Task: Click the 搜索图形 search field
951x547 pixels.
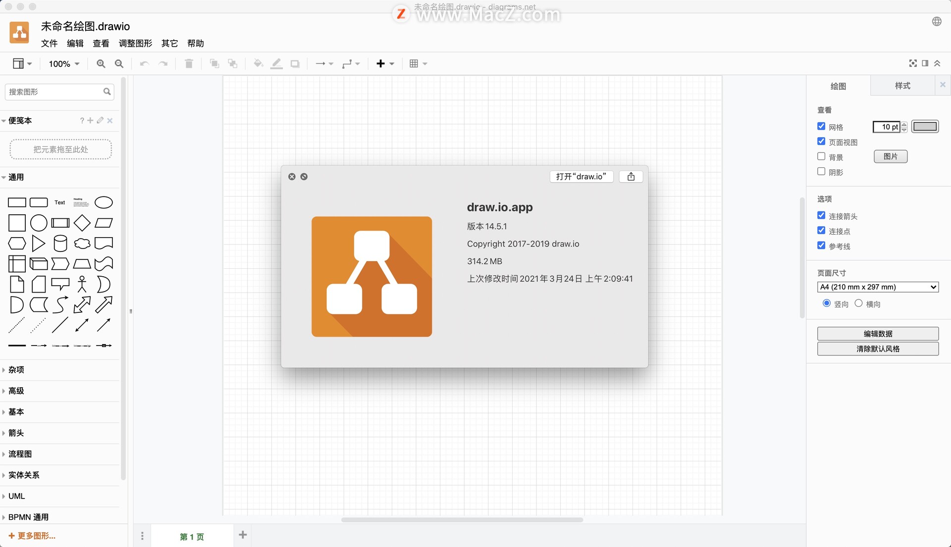Action: click(59, 92)
